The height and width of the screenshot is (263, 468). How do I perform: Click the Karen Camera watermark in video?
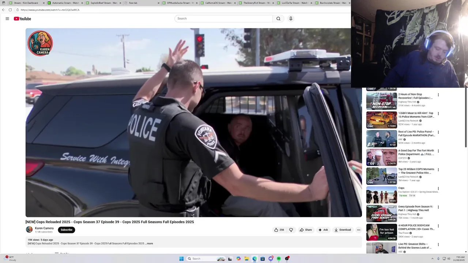40,43
